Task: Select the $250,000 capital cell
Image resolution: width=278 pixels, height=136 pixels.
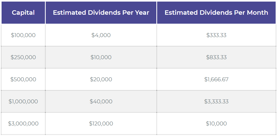Action: [23, 57]
